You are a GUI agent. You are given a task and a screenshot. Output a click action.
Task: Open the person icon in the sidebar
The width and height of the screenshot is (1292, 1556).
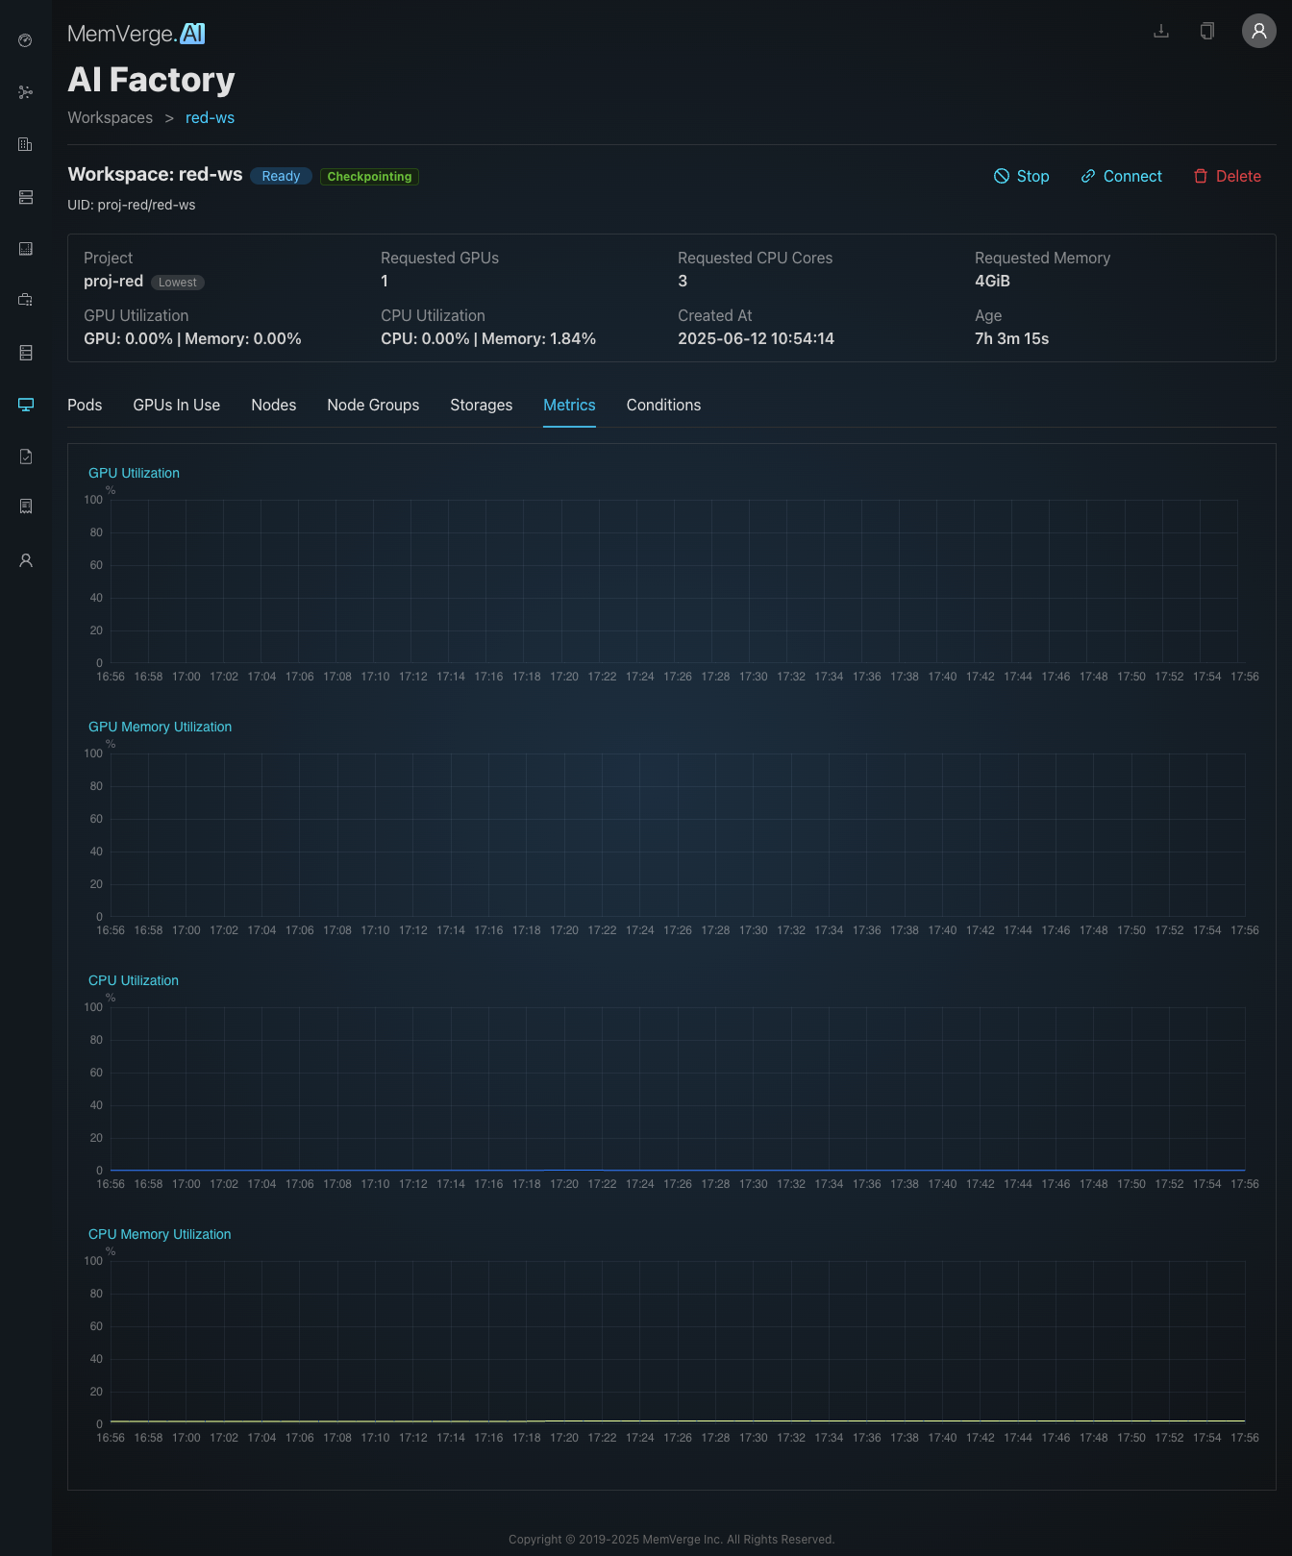pyautogui.click(x=26, y=560)
